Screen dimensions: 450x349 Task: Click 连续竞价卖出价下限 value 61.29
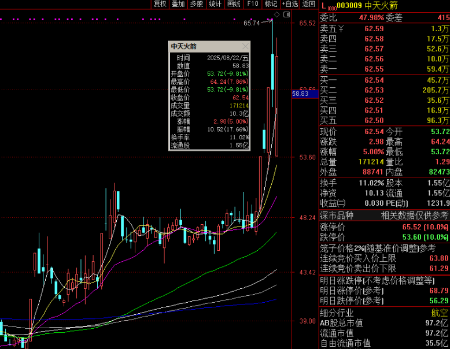point(438,269)
